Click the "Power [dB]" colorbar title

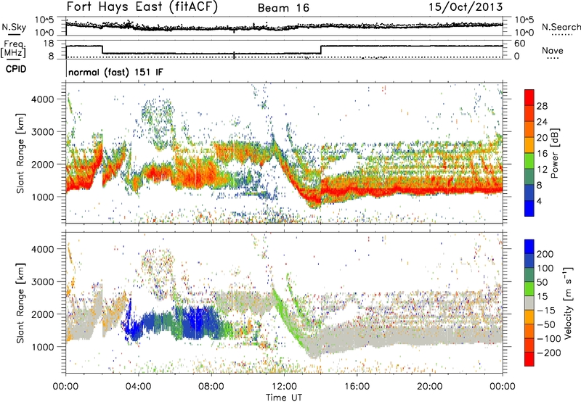(x=554, y=153)
